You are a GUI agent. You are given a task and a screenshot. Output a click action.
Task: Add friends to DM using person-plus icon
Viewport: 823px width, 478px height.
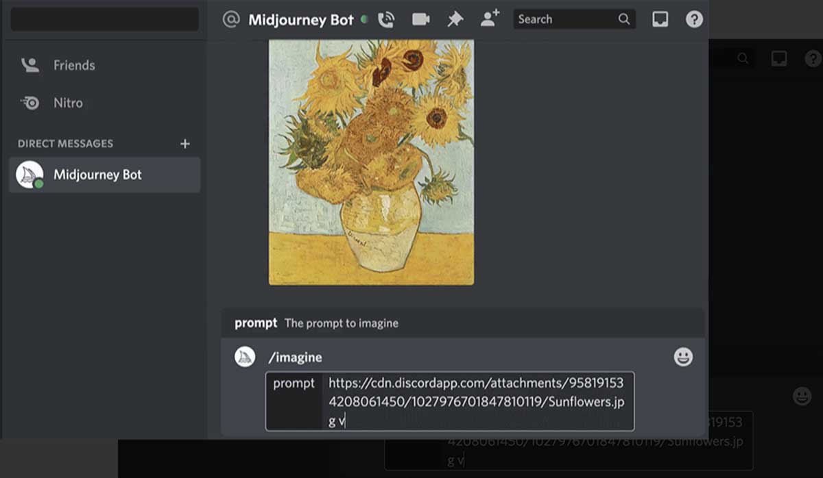coord(490,18)
